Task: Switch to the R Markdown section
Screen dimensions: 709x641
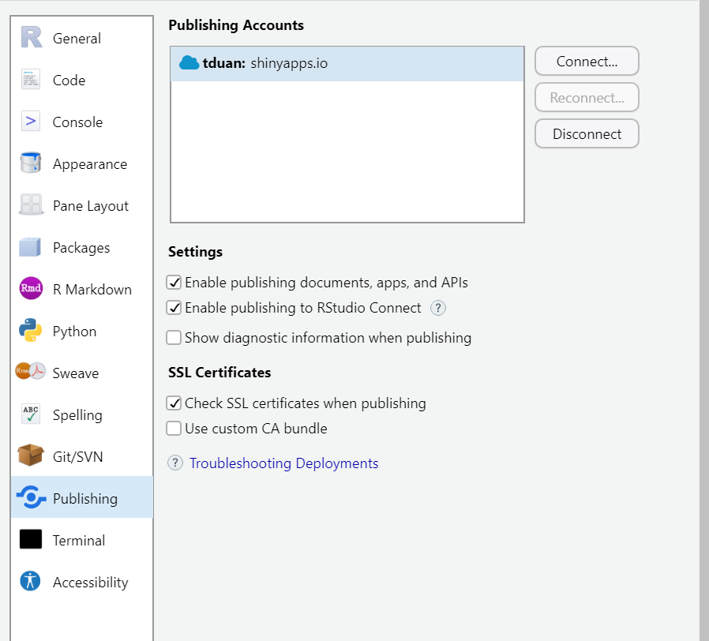Action: pos(92,290)
